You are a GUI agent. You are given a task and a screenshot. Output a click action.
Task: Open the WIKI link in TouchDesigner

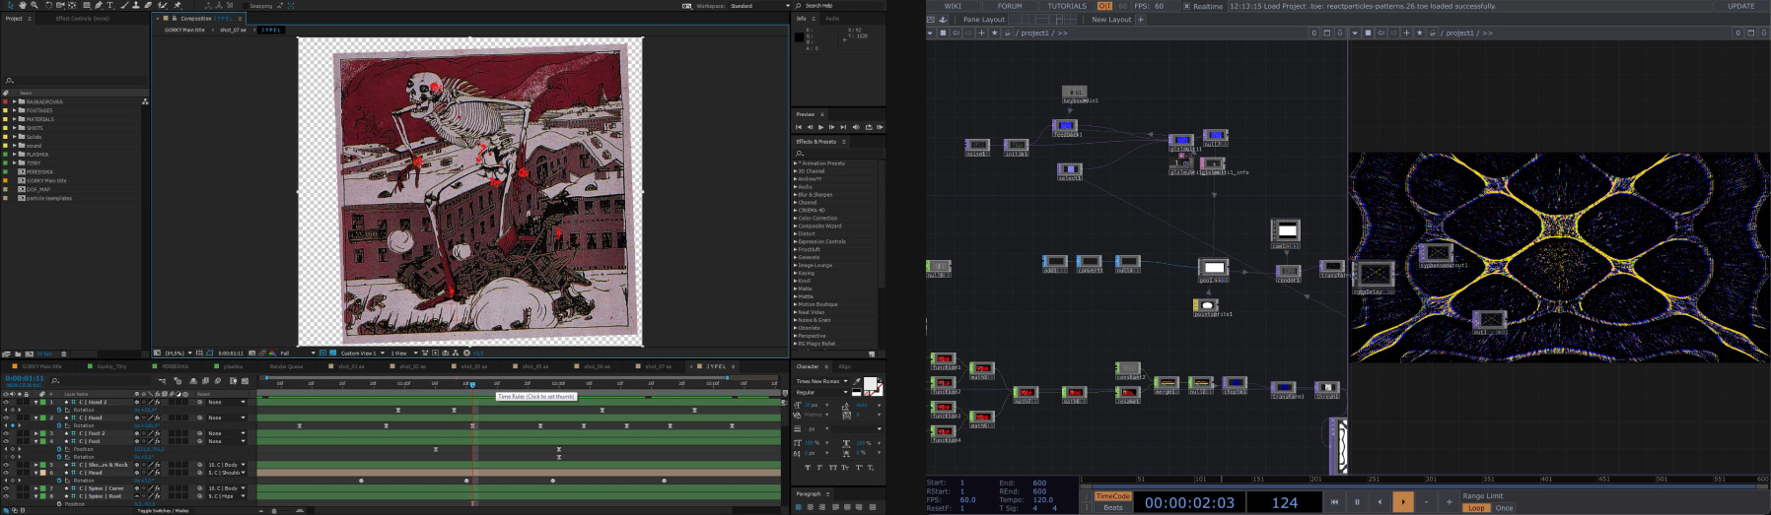[x=953, y=6]
